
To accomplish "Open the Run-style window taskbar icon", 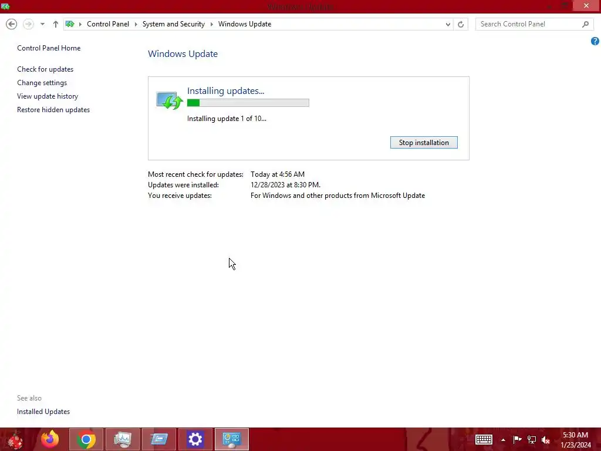I will pos(159,439).
